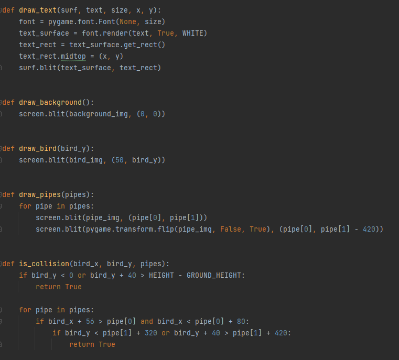Click fold-end marker beside surf.blit line

(1, 68)
